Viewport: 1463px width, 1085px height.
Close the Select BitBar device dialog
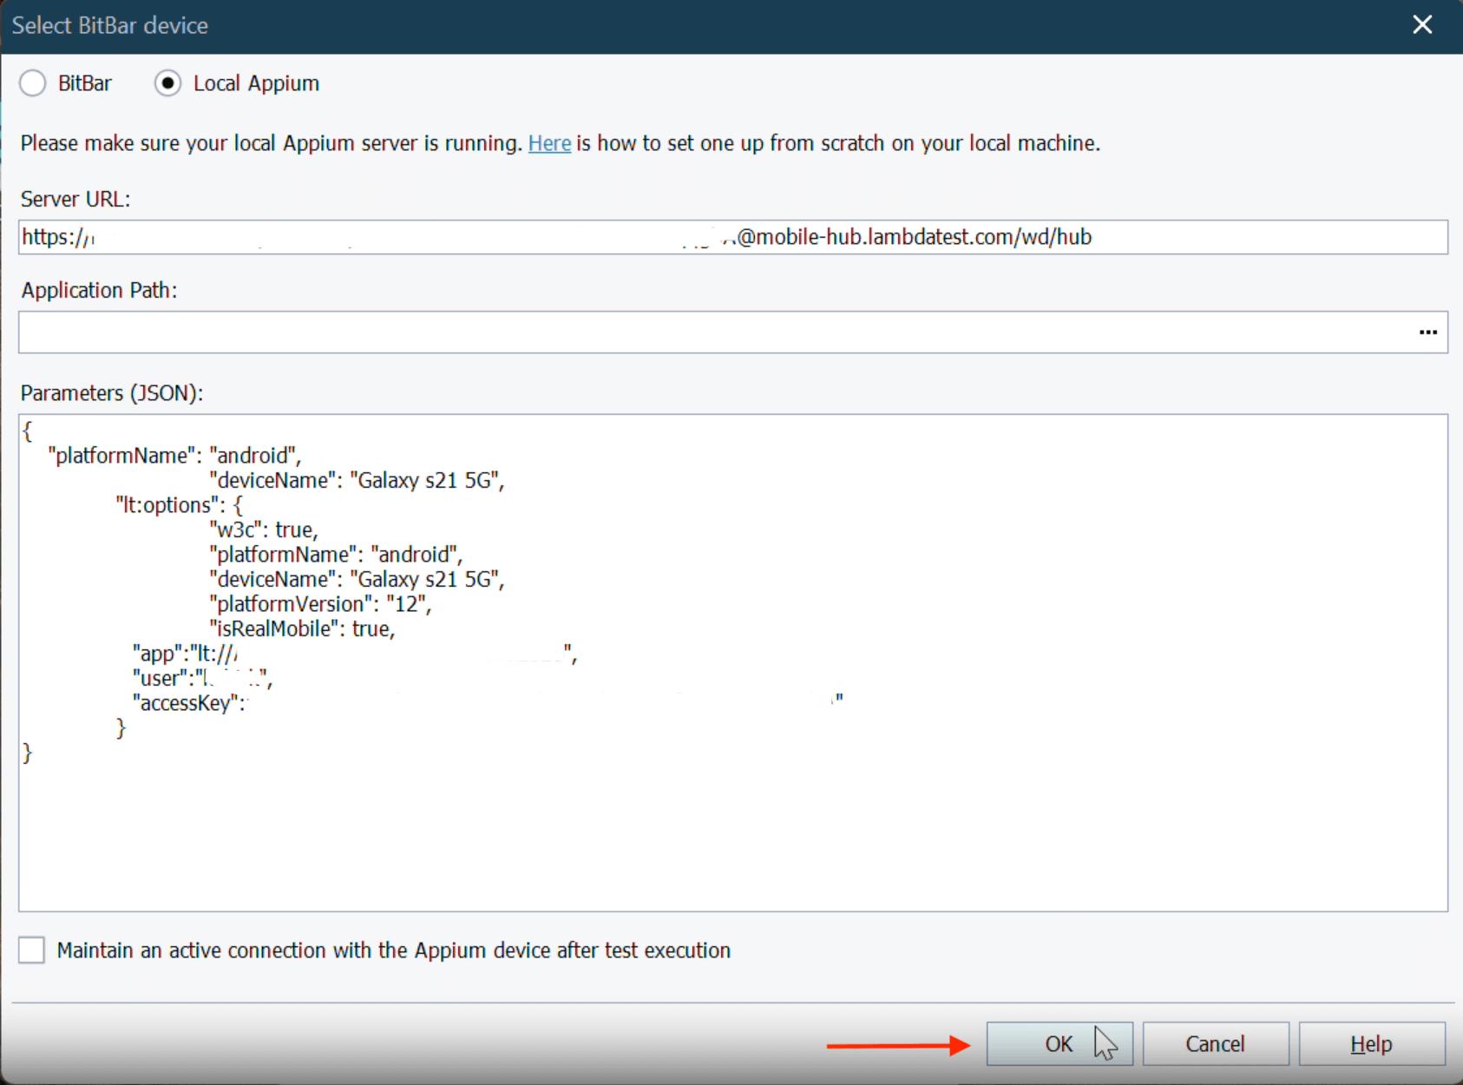(1422, 25)
